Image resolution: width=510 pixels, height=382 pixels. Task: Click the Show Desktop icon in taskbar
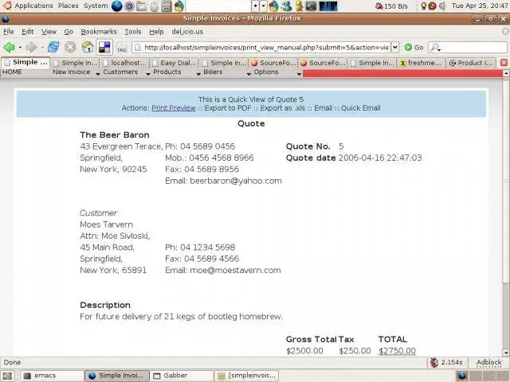point(7,376)
